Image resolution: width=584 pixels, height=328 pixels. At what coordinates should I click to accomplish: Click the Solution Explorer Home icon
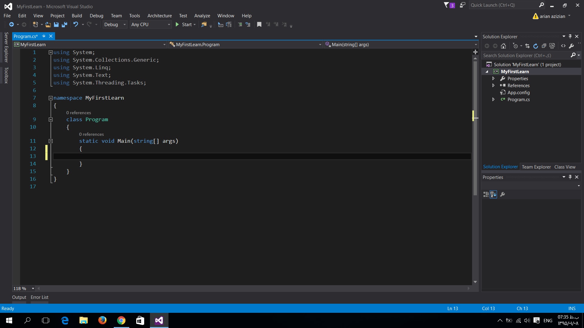[503, 46]
